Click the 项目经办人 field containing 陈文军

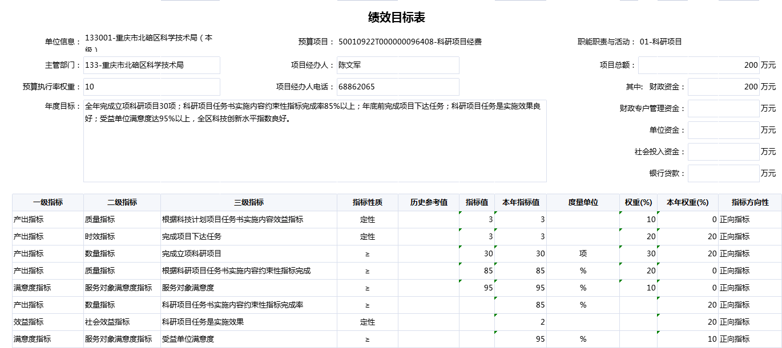coord(398,65)
